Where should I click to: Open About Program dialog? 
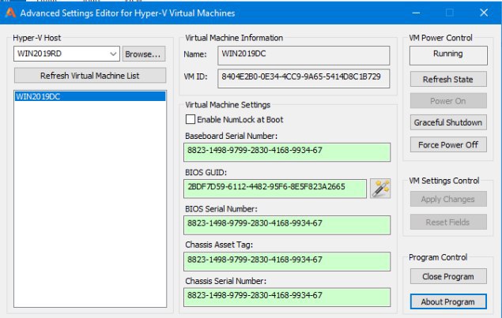pyautogui.click(x=448, y=301)
